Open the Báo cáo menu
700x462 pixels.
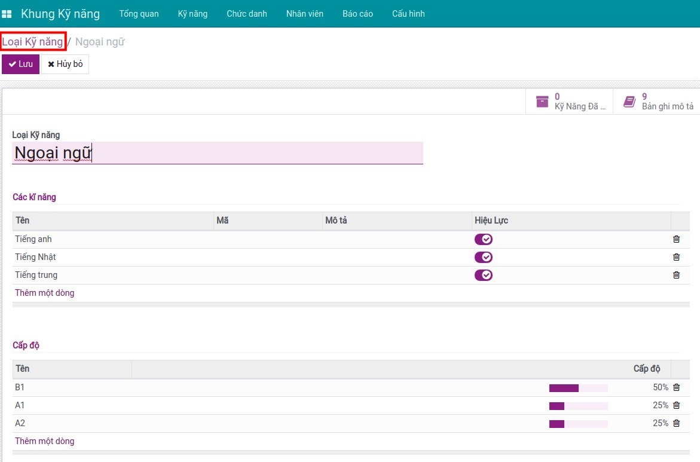tap(357, 14)
